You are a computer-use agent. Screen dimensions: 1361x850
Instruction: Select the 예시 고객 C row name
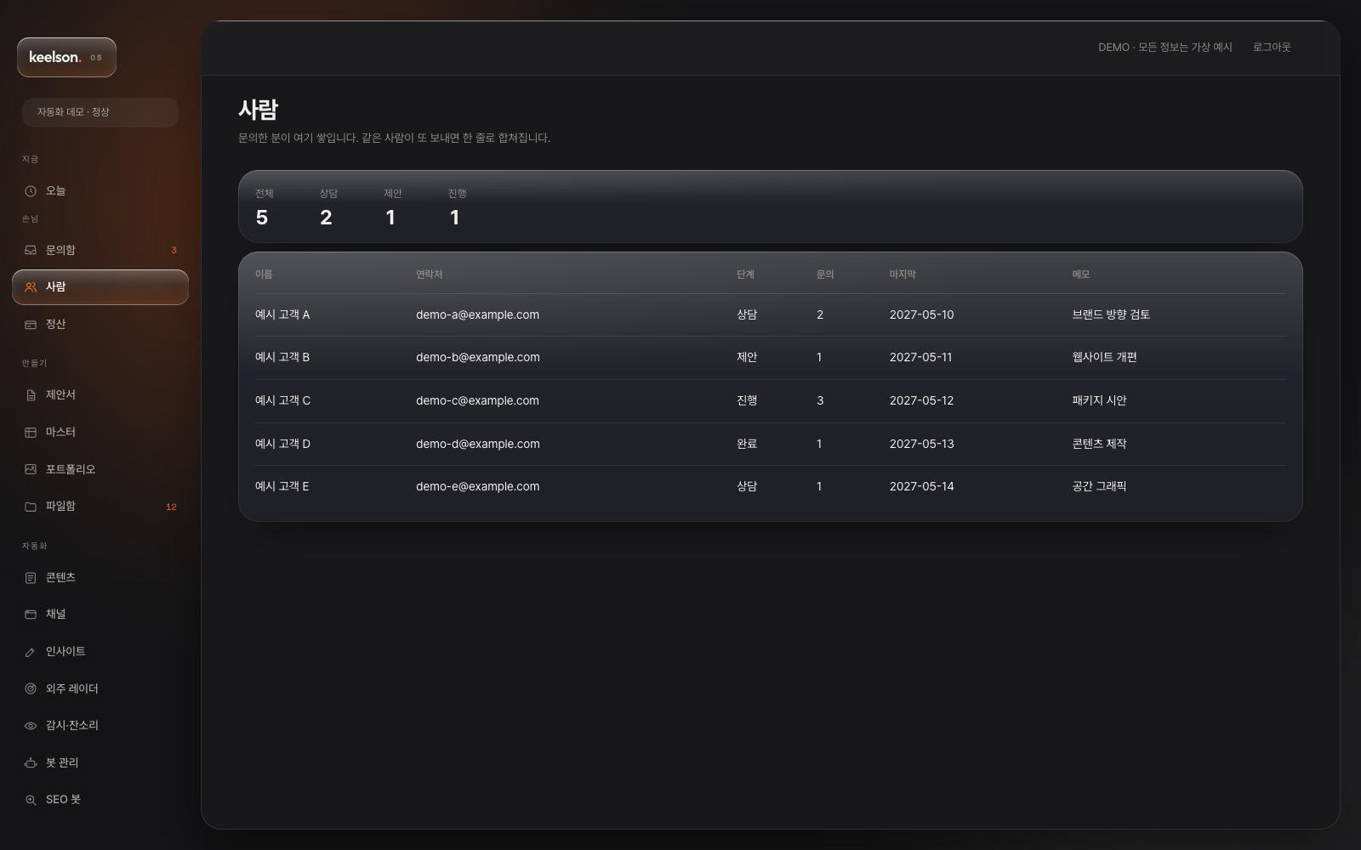coord(282,400)
